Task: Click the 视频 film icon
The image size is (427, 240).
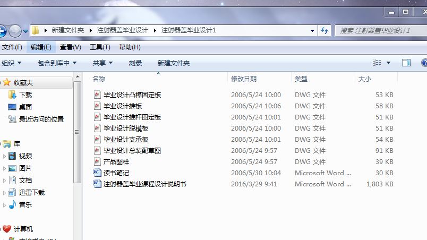Action: 12,156
